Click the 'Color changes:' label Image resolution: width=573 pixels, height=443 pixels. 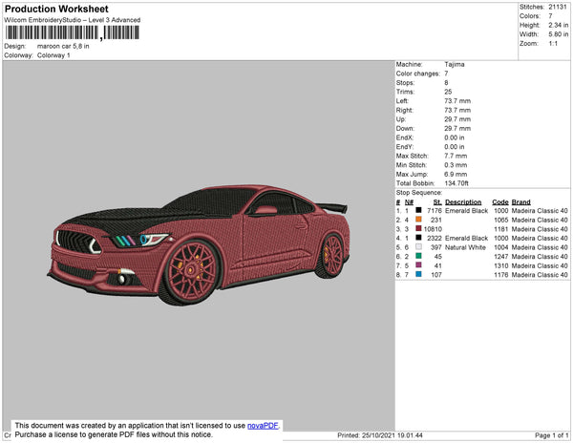coord(418,74)
